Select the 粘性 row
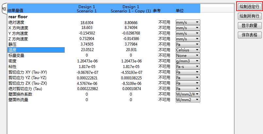Viewport: 263px width, 134px height. click(12, 67)
